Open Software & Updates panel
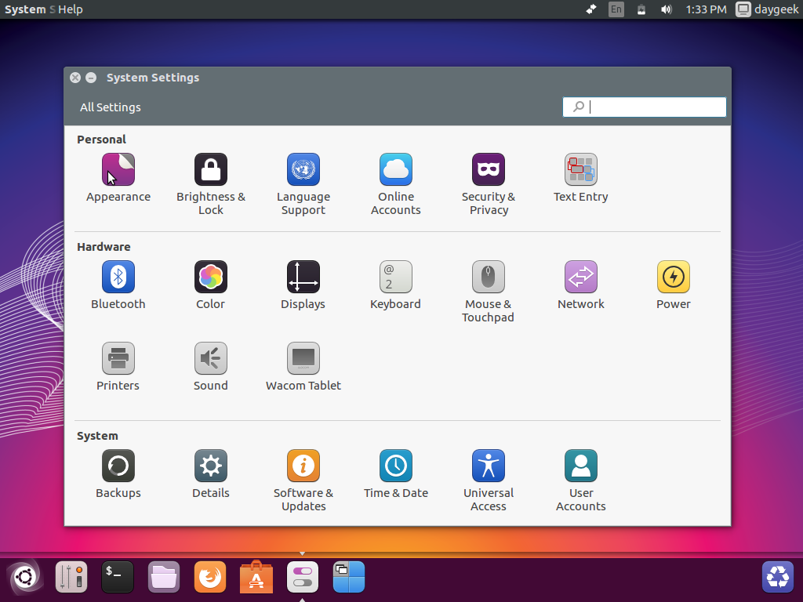This screenshot has height=602, width=803. (x=303, y=466)
